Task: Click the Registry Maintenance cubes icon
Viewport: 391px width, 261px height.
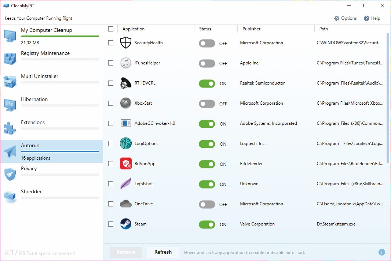Action: coord(10,59)
